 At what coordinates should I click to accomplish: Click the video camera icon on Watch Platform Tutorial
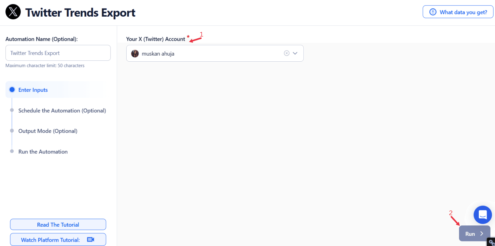pyautogui.click(x=91, y=239)
